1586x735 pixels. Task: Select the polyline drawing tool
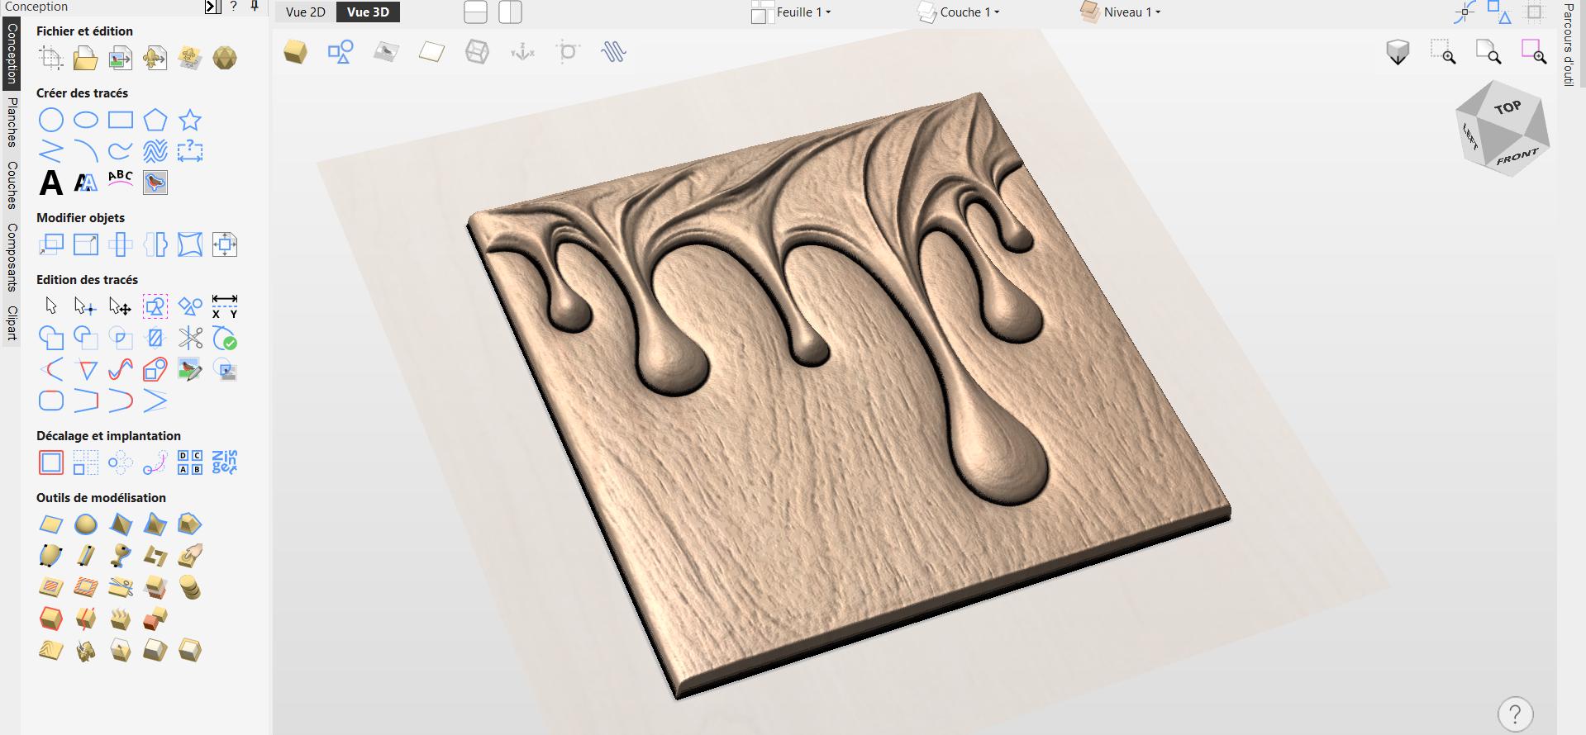(51, 151)
